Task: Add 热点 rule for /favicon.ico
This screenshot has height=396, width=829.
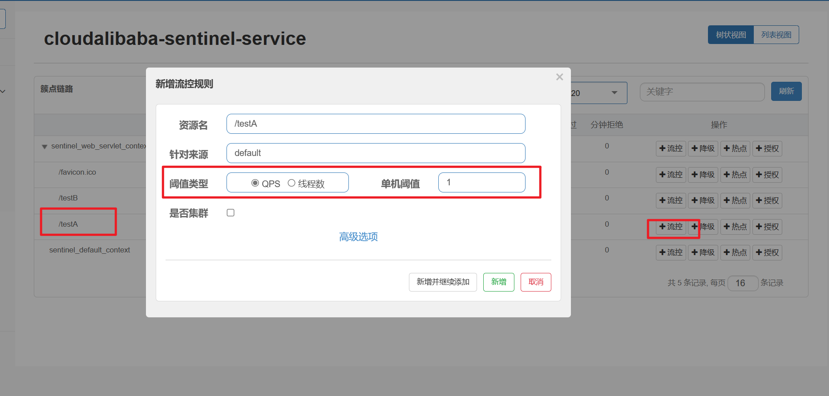Action: click(735, 175)
